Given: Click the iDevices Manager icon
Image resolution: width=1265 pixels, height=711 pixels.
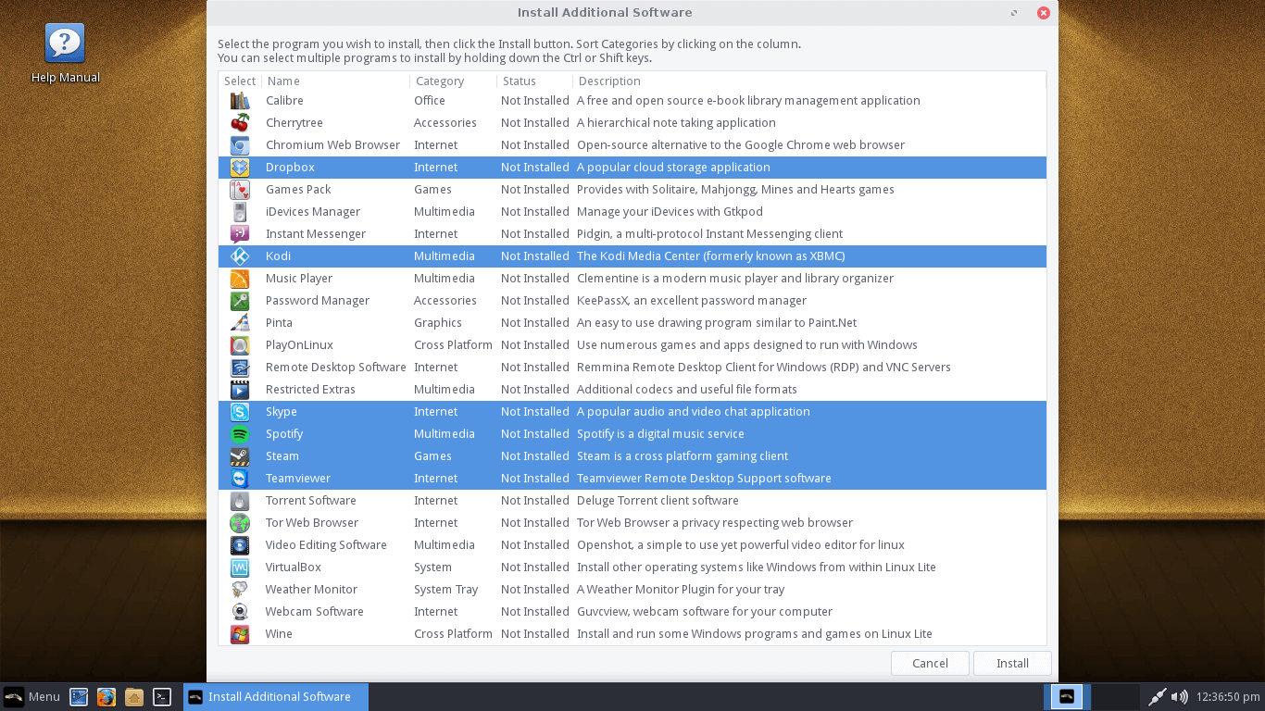Looking at the screenshot, I should pos(240,212).
